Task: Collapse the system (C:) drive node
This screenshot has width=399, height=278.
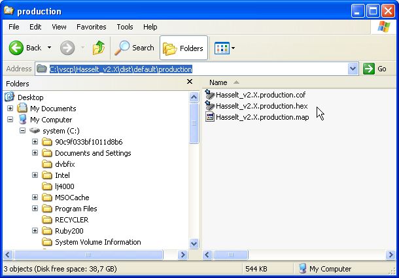Action: click(x=23, y=131)
